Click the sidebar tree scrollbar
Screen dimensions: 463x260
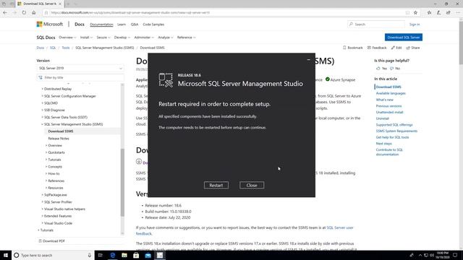coord(122,182)
